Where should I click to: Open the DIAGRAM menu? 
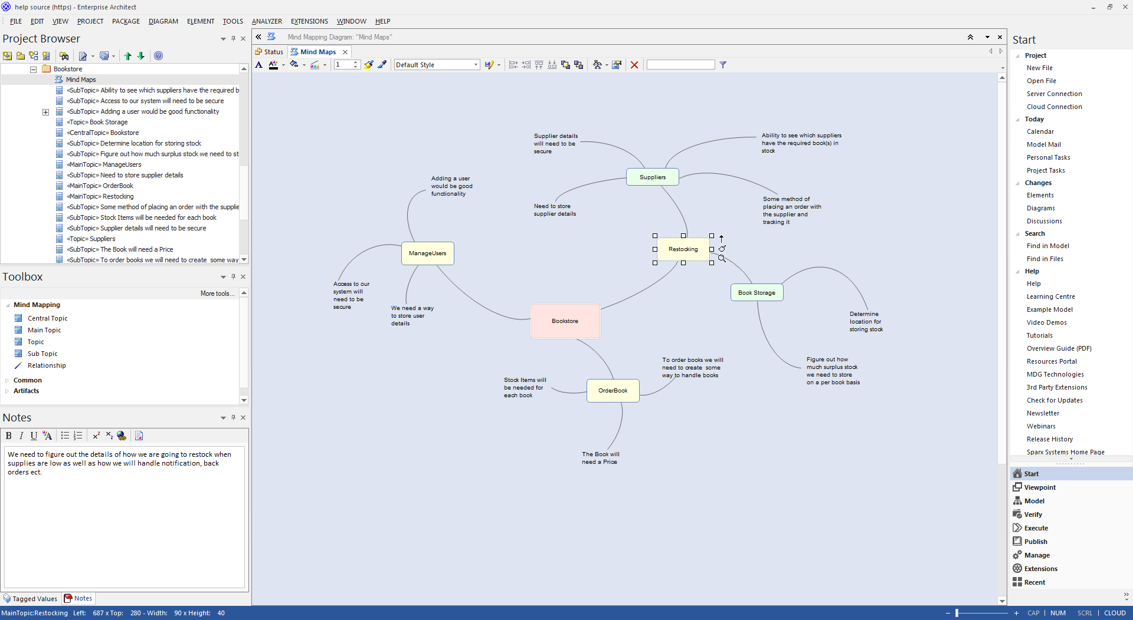[x=163, y=21]
